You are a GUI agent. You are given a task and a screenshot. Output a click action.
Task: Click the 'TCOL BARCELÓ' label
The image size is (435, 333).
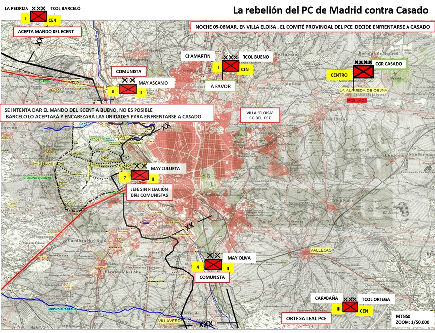coord(65,9)
